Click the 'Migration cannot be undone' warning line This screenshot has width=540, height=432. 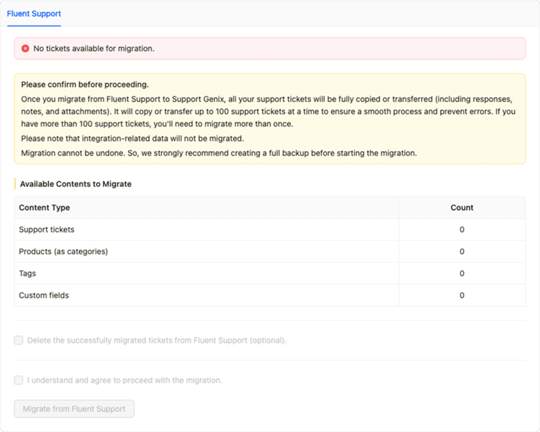point(219,153)
